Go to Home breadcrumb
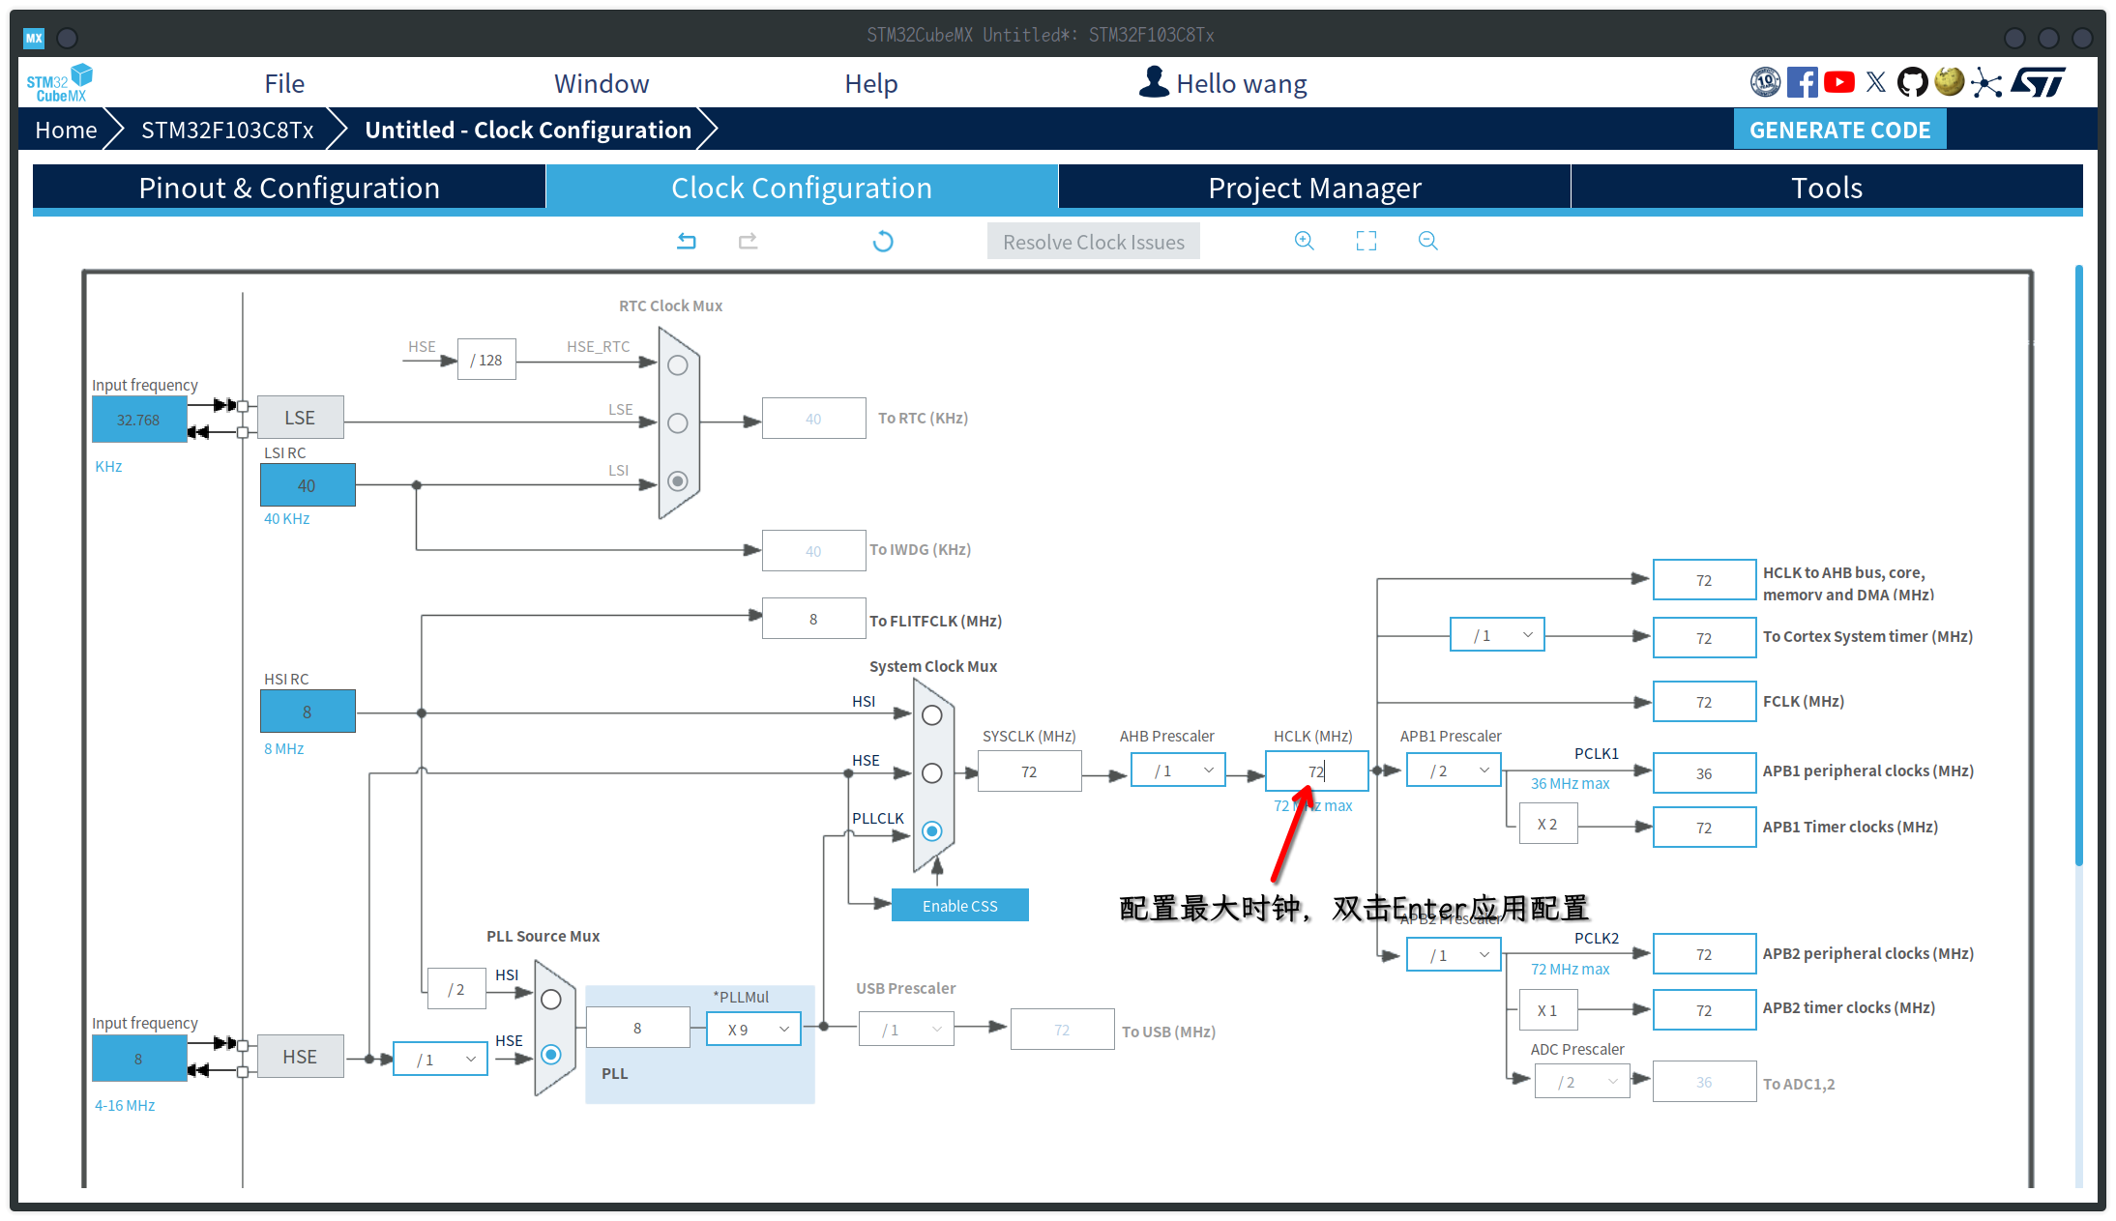 pos(66,130)
